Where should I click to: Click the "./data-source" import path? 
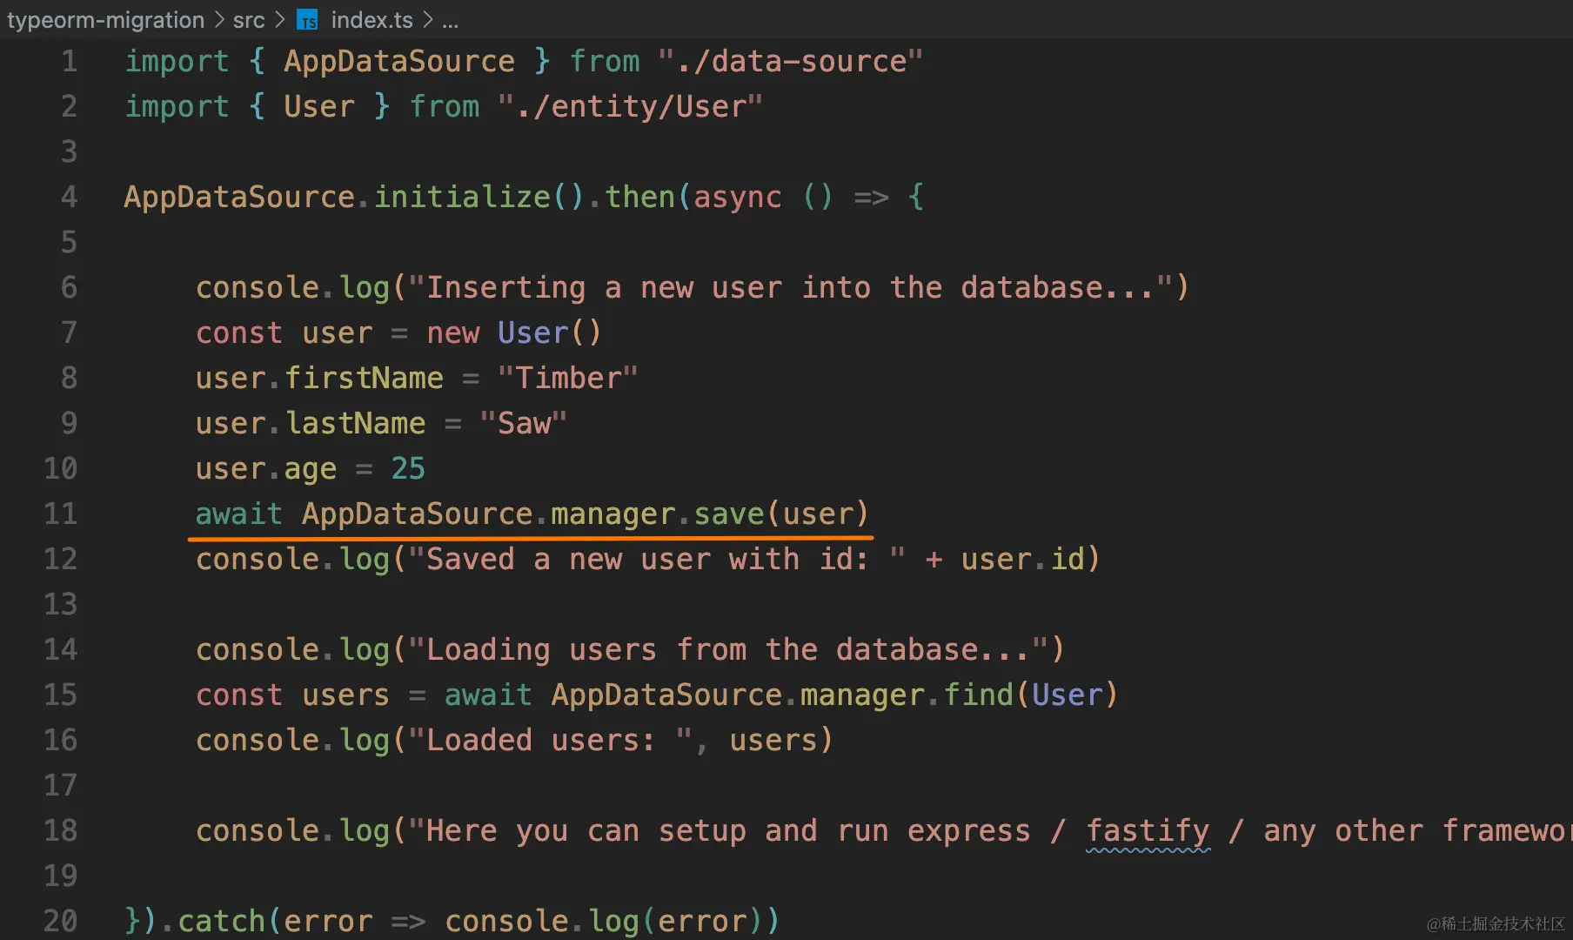(x=790, y=61)
